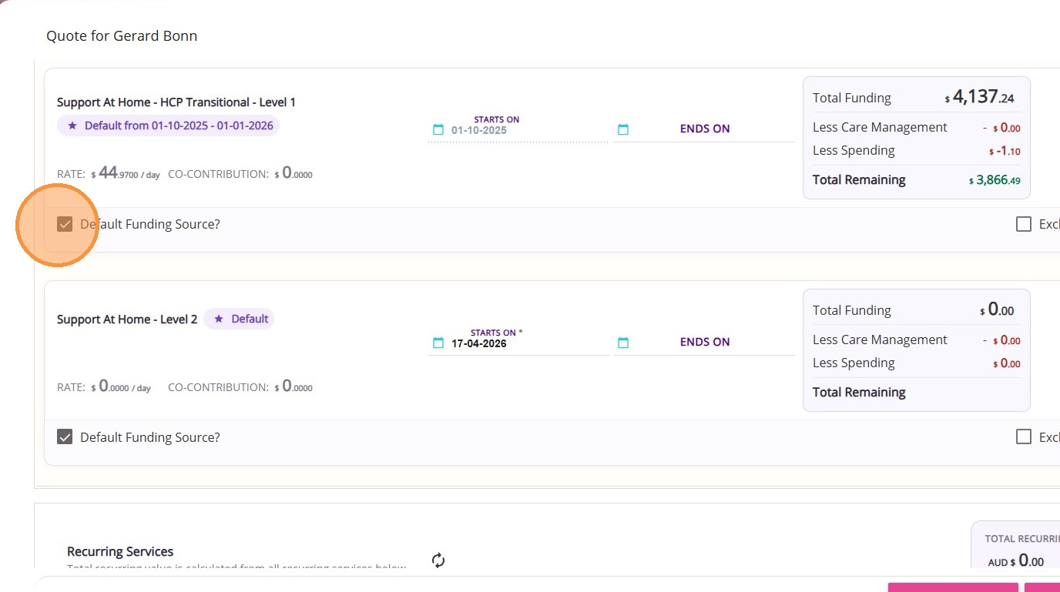Click star icon in 'Default from 01-10-2025' badge
The image size is (1060, 592).
tap(72, 125)
